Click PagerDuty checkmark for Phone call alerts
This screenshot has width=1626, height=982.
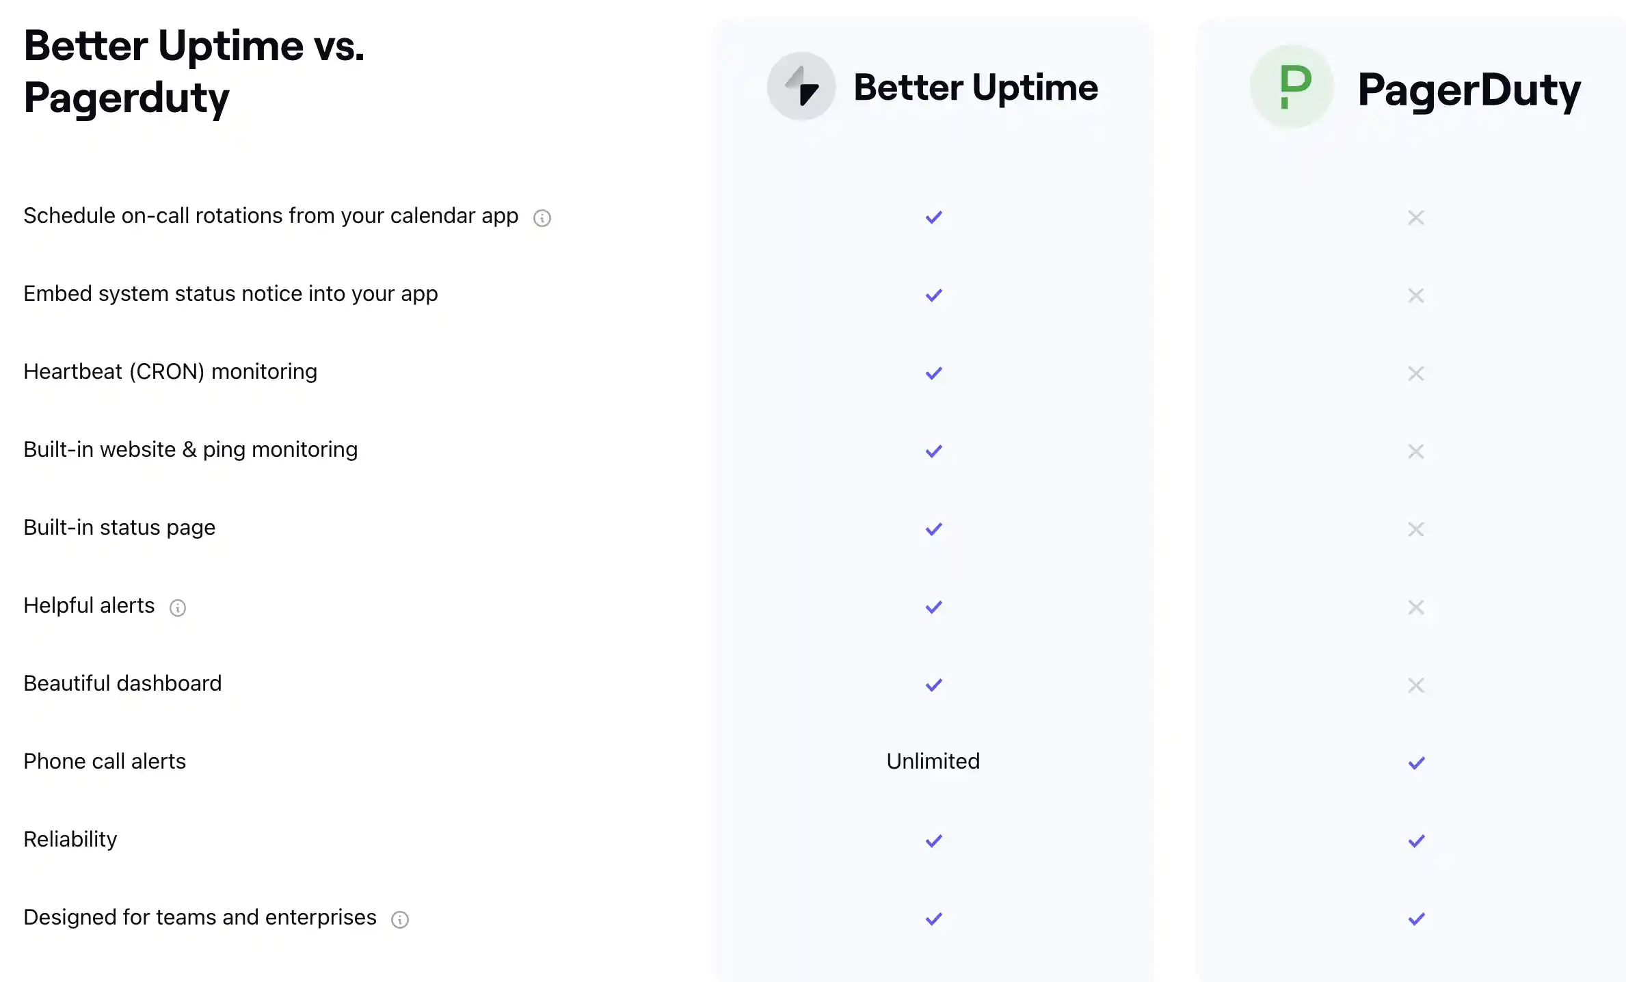click(x=1417, y=763)
